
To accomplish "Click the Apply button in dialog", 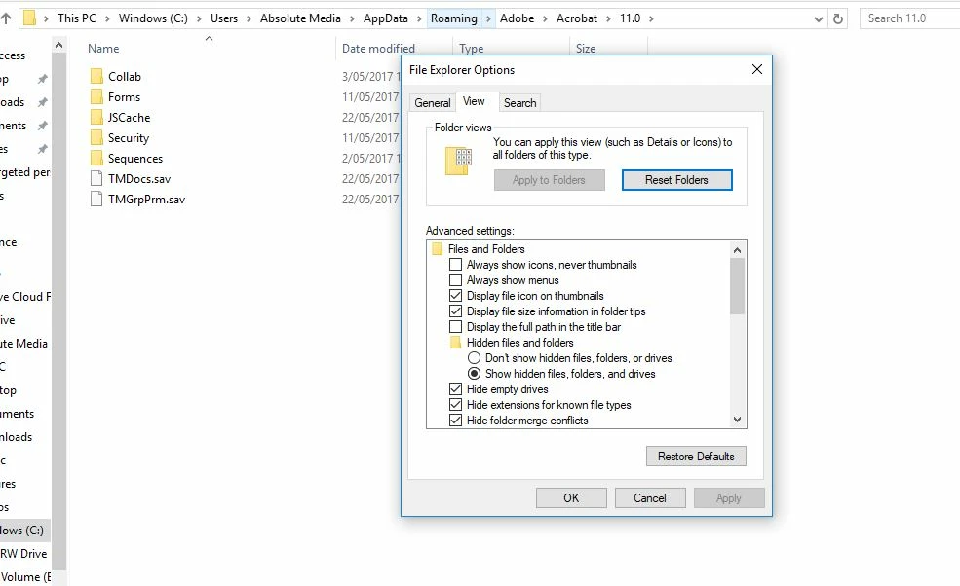I will click(729, 498).
